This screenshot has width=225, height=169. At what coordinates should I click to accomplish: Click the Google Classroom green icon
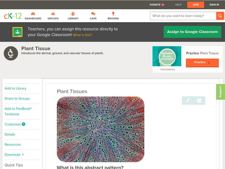click(17, 32)
